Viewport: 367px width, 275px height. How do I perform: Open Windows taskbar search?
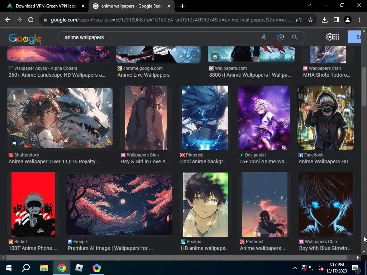(26, 268)
